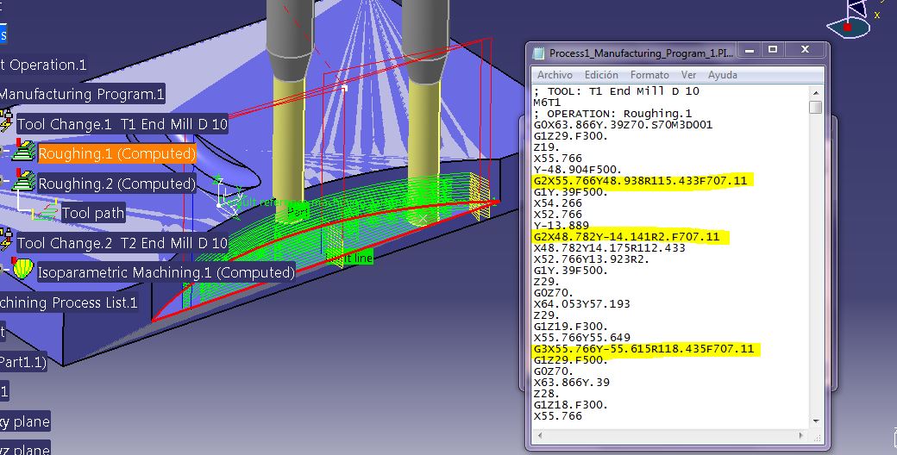Click the Tool path icon under Roughing.2
Viewport: 897px width, 455px height.
point(48,213)
